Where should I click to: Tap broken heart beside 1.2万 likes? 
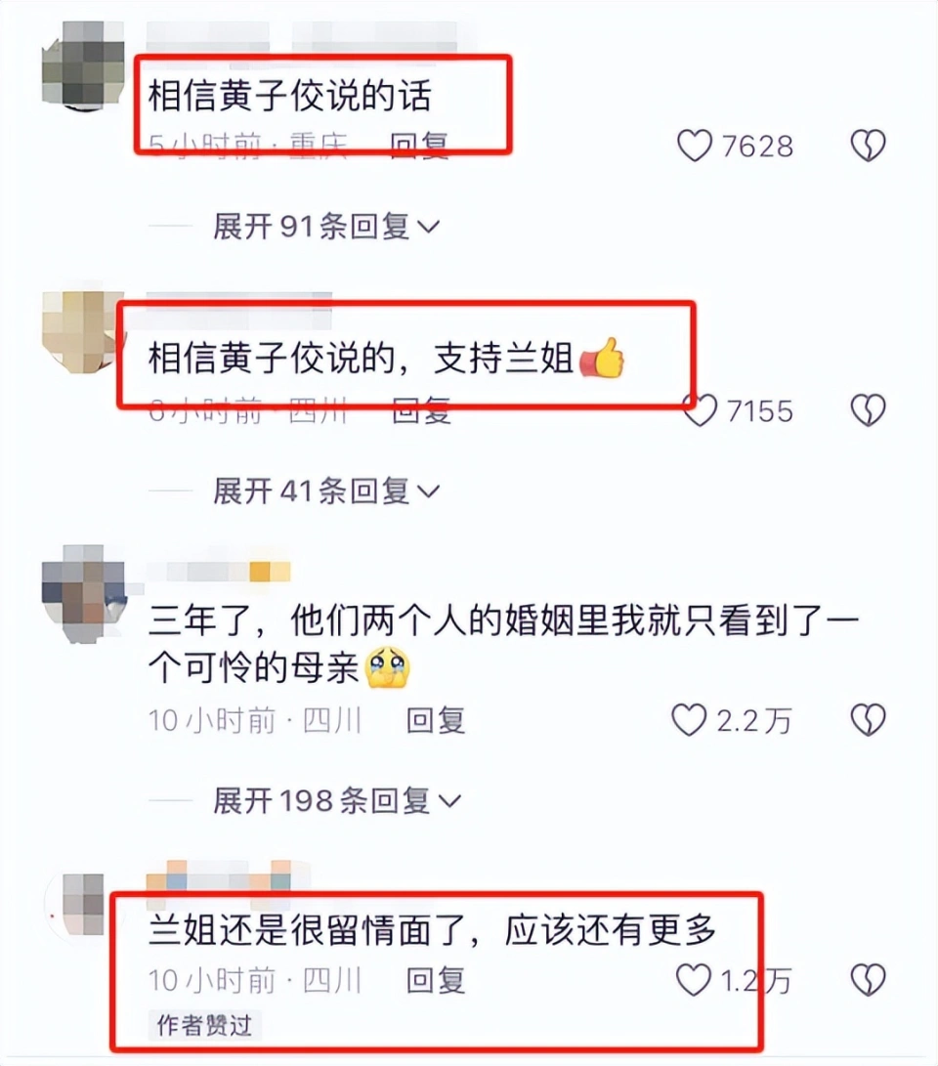point(869,980)
